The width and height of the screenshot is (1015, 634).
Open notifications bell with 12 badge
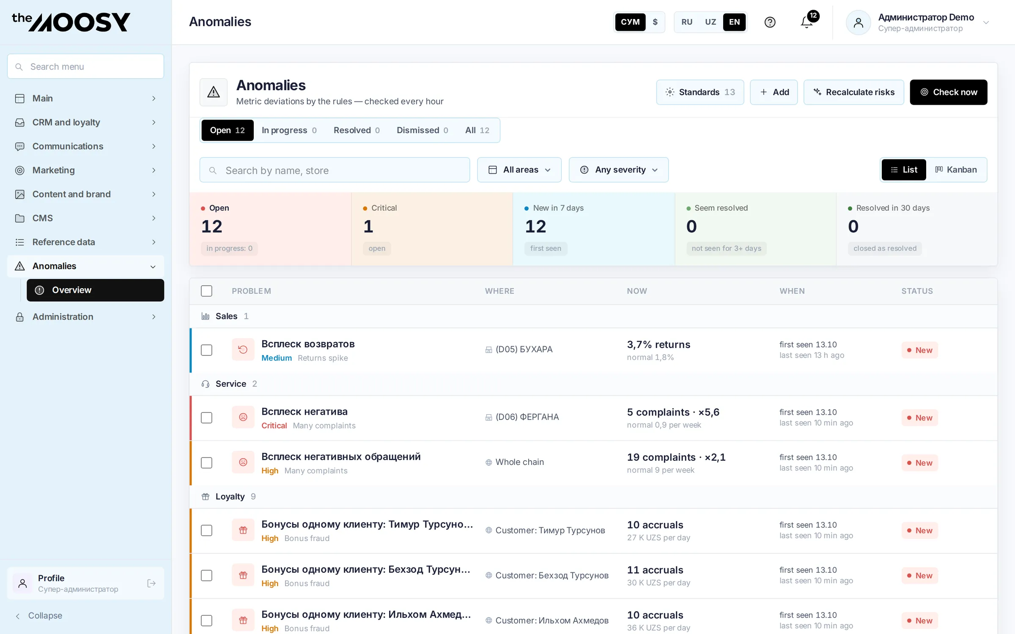coord(809,20)
